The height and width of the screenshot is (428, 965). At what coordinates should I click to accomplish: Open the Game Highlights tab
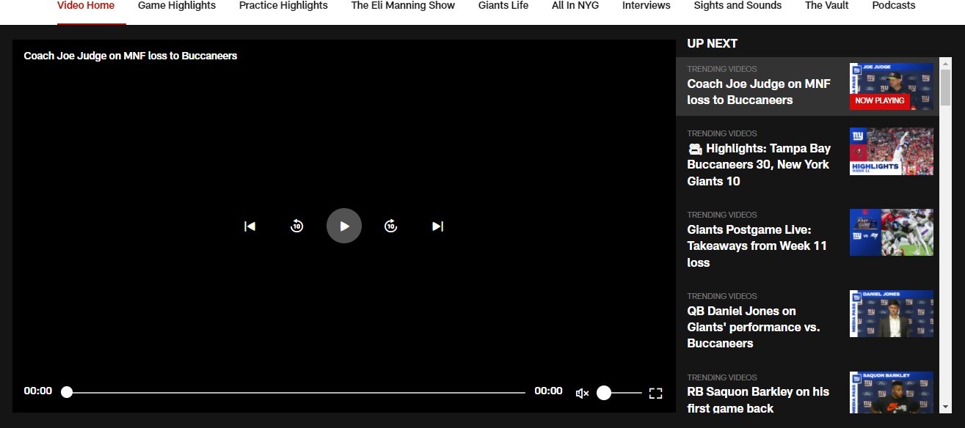(177, 6)
